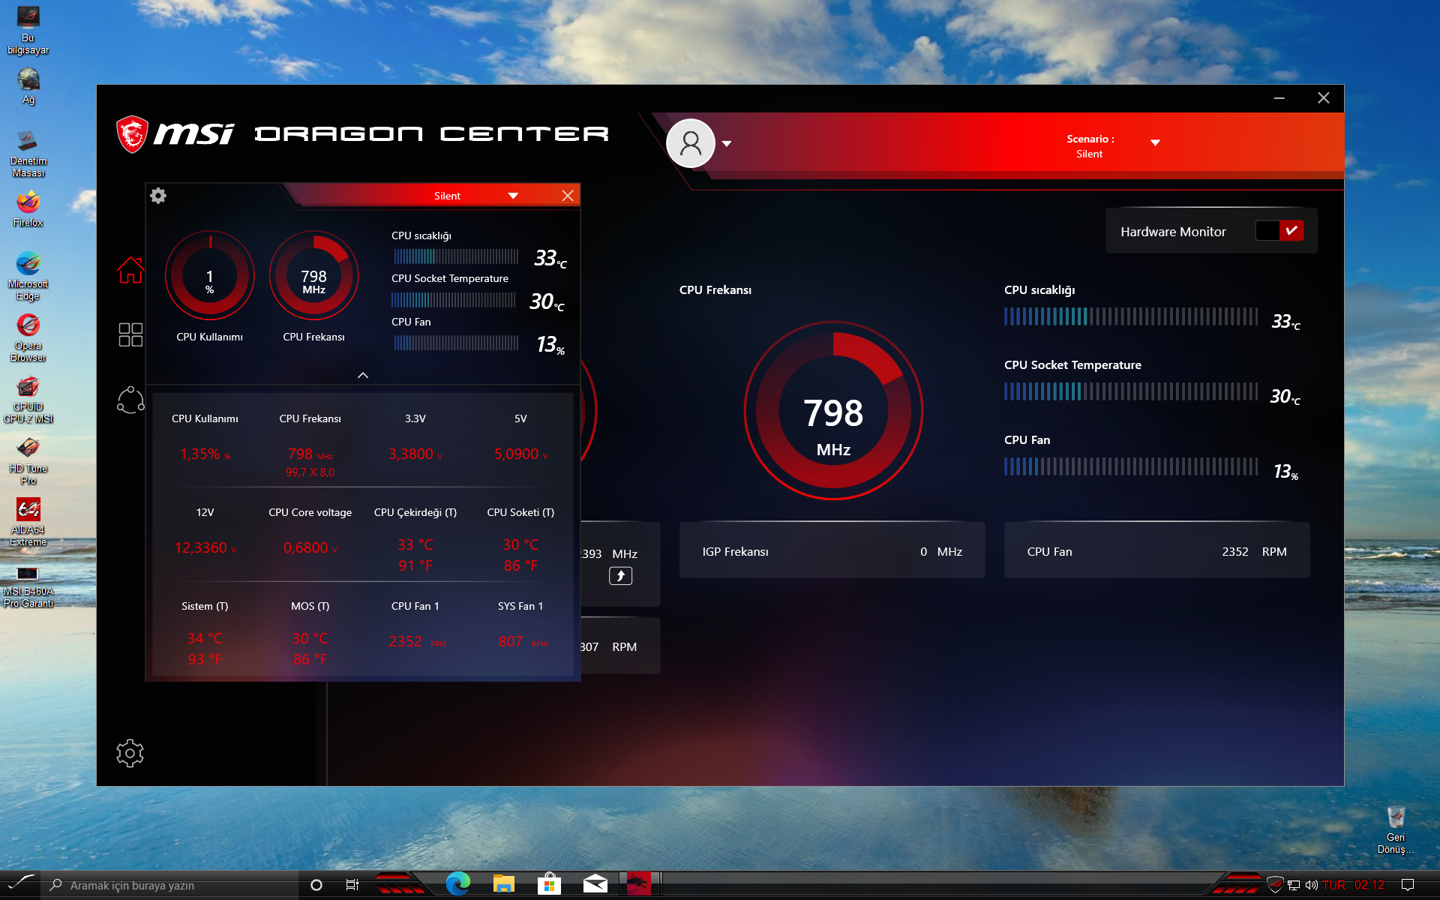Open the notification center icon
This screenshot has height=900, width=1440.
click(x=1408, y=885)
